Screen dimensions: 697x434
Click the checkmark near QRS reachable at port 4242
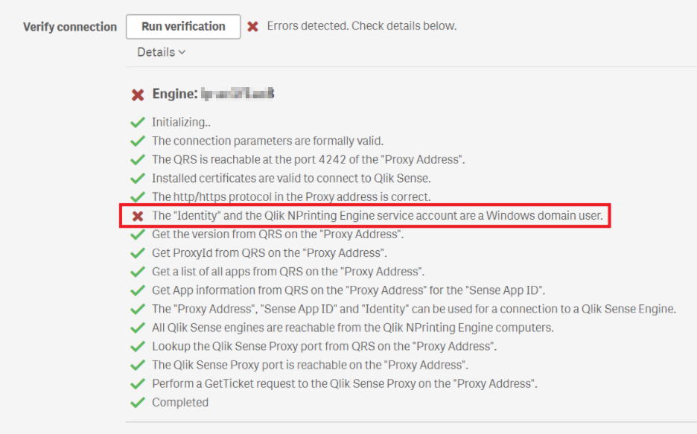pos(137,159)
